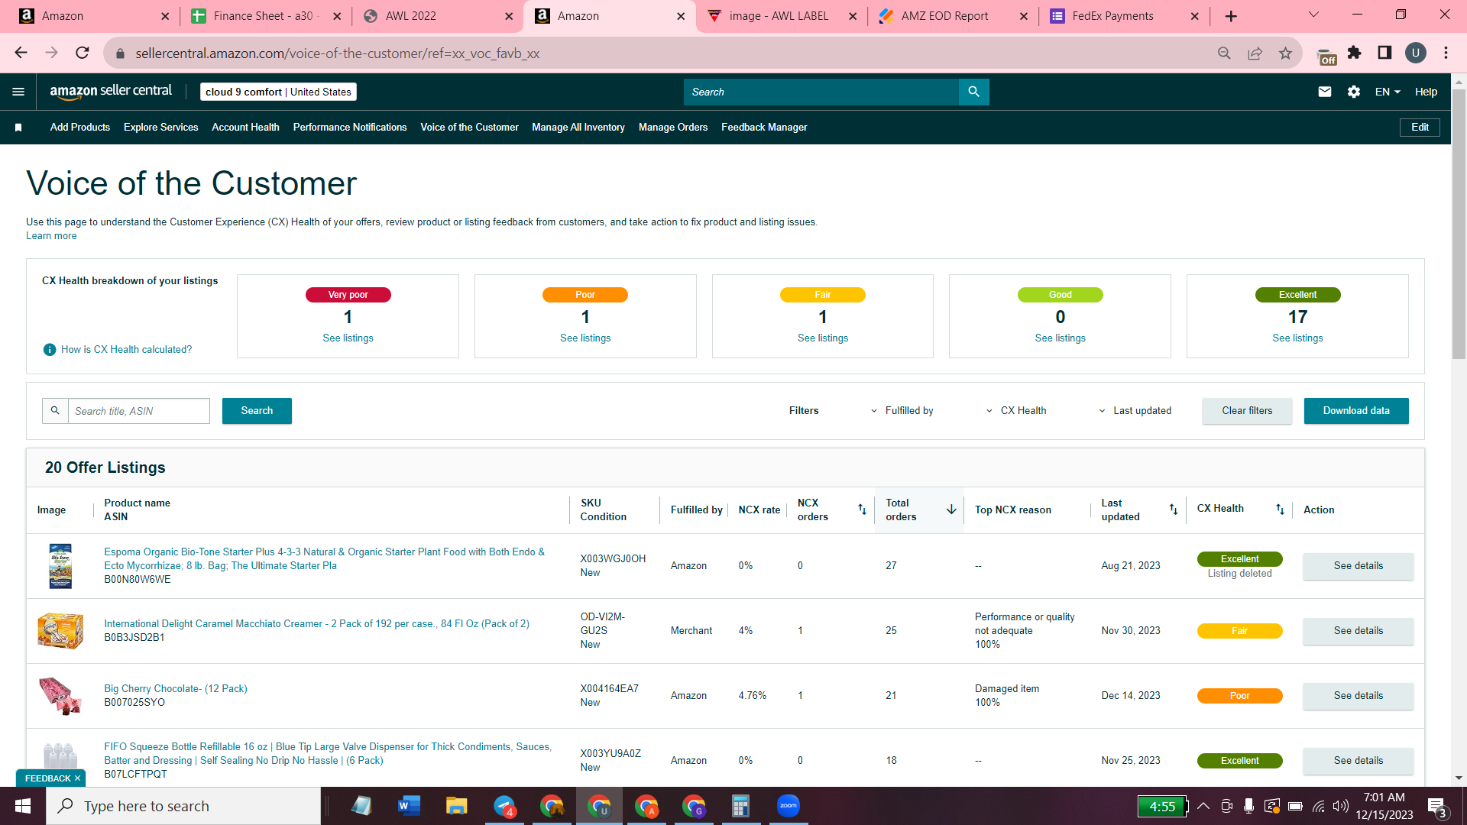Viewport: 1467px width, 825px height.
Task: Click the Fair badge in International Delight row
Action: tap(1239, 631)
